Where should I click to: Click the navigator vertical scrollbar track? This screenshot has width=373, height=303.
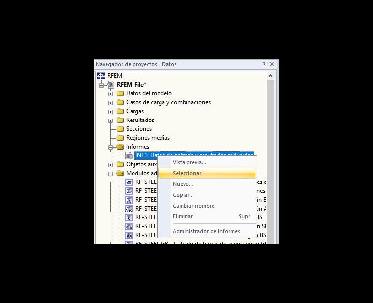(271, 162)
